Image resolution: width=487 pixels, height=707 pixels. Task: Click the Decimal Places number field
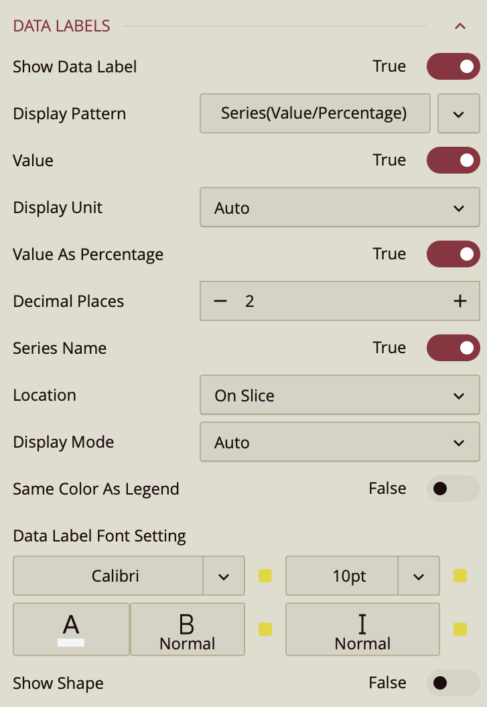click(x=335, y=302)
